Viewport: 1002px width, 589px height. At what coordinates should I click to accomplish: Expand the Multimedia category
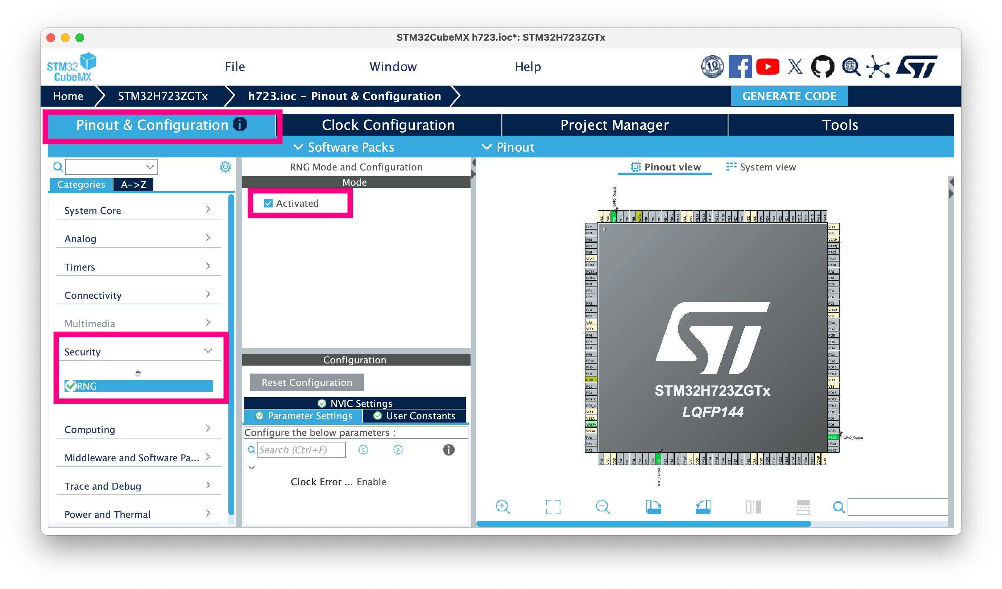[x=138, y=323]
